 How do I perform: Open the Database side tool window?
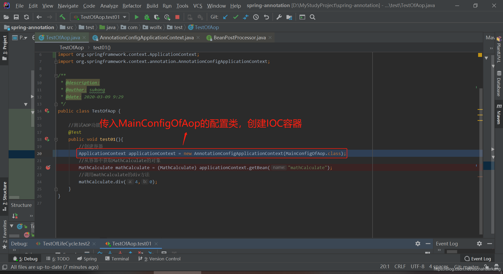tap(499, 84)
